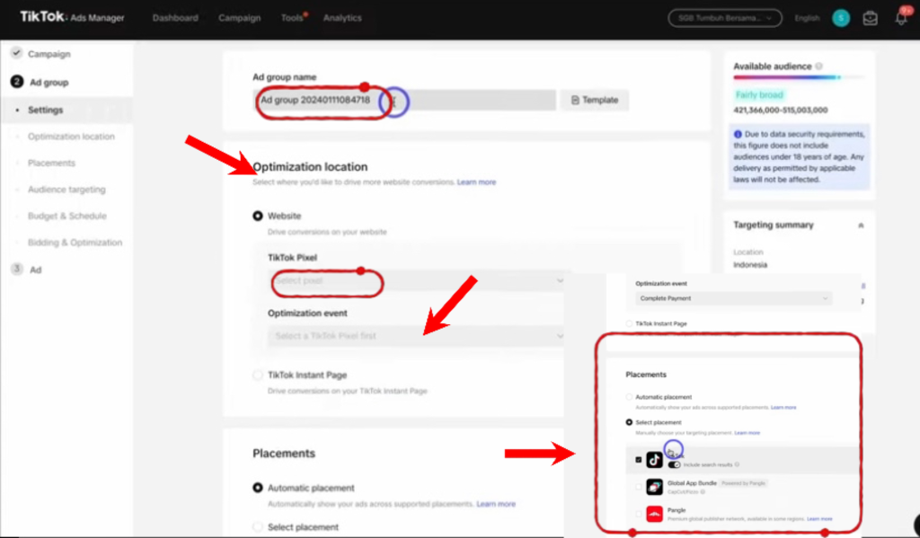Open the TikTok Pixel select dropdown
920x538 pixels.
418,280
